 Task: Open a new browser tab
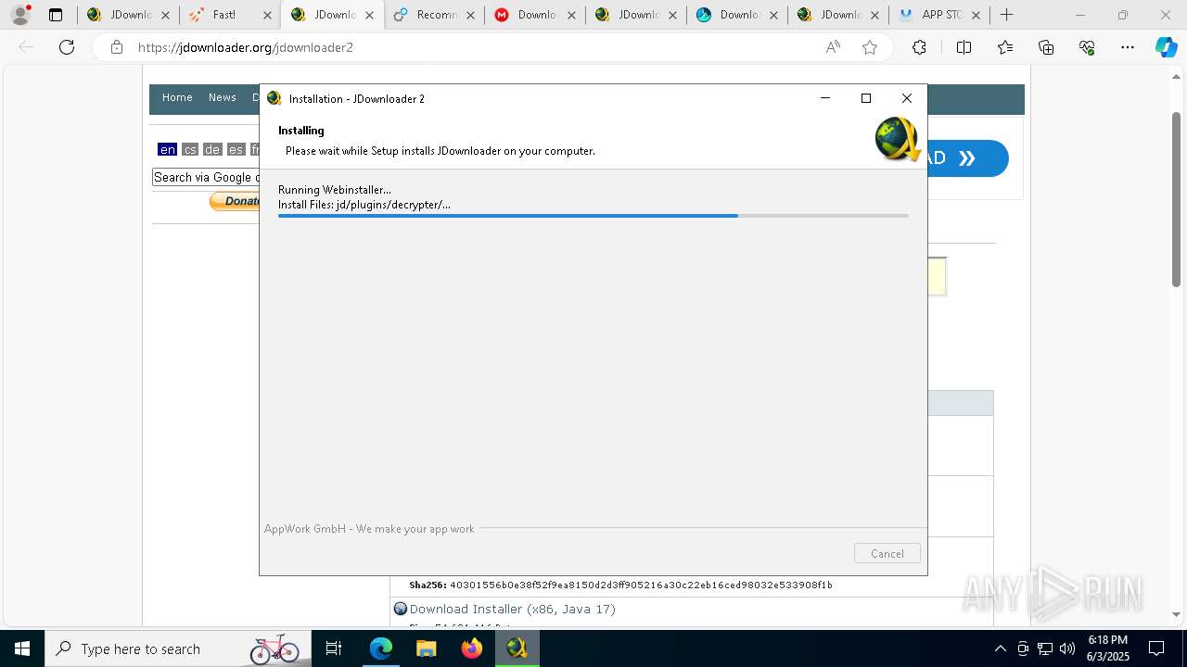1006,15
